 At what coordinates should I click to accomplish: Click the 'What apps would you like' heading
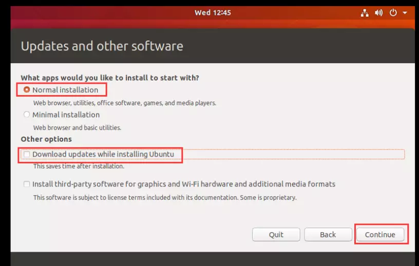(110, 78)
